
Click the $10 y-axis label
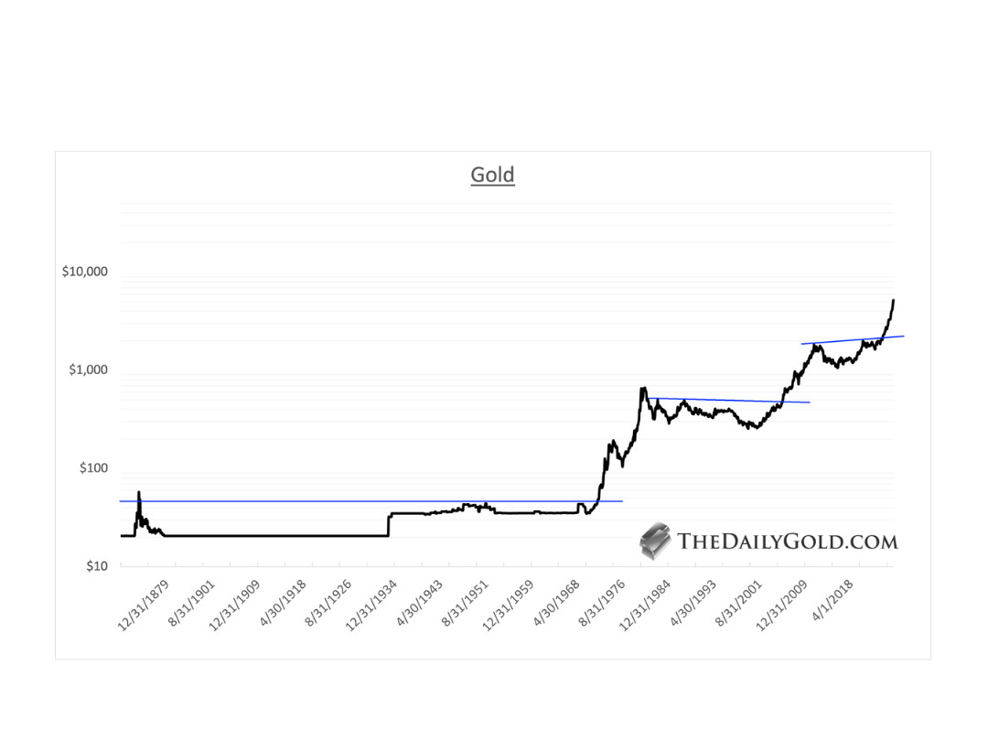pyautogui.click(x=98, y=566)
